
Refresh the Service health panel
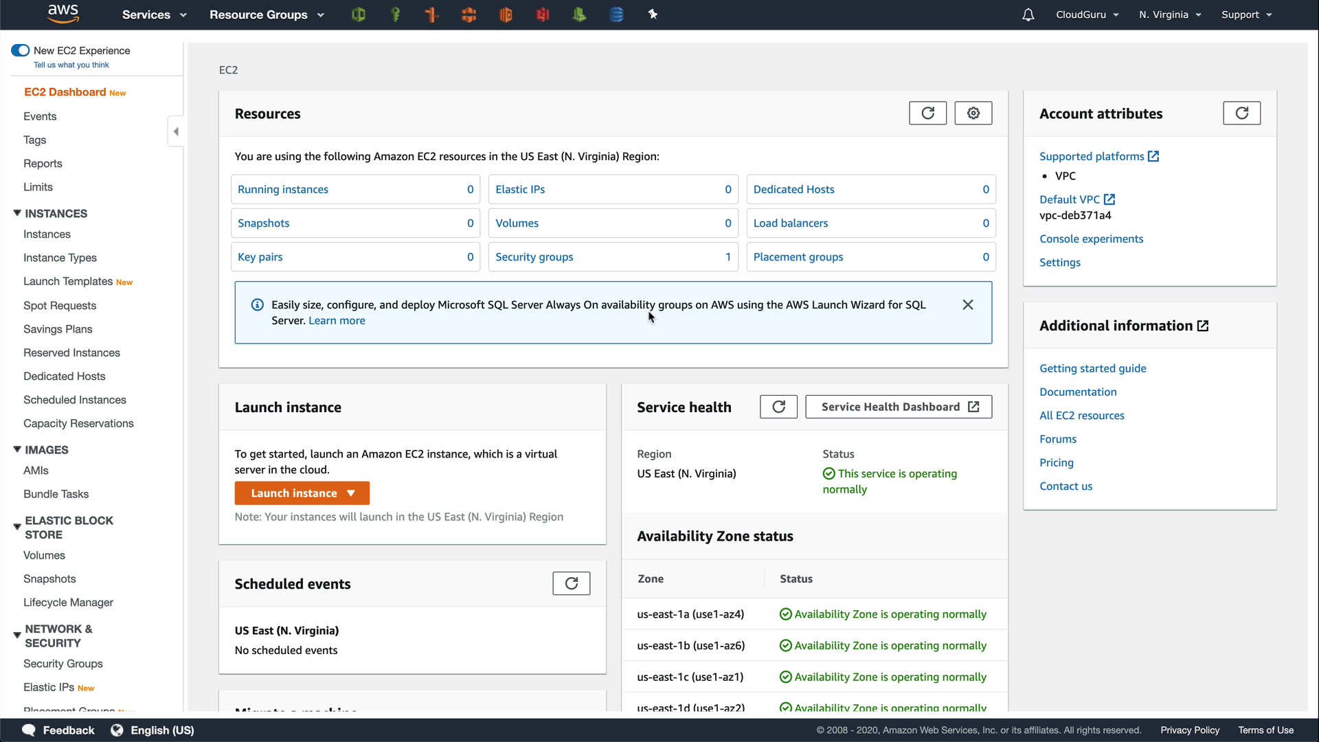[778, 407]
